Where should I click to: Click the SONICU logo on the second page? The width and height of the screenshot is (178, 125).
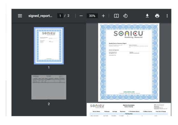pos(97,106)
